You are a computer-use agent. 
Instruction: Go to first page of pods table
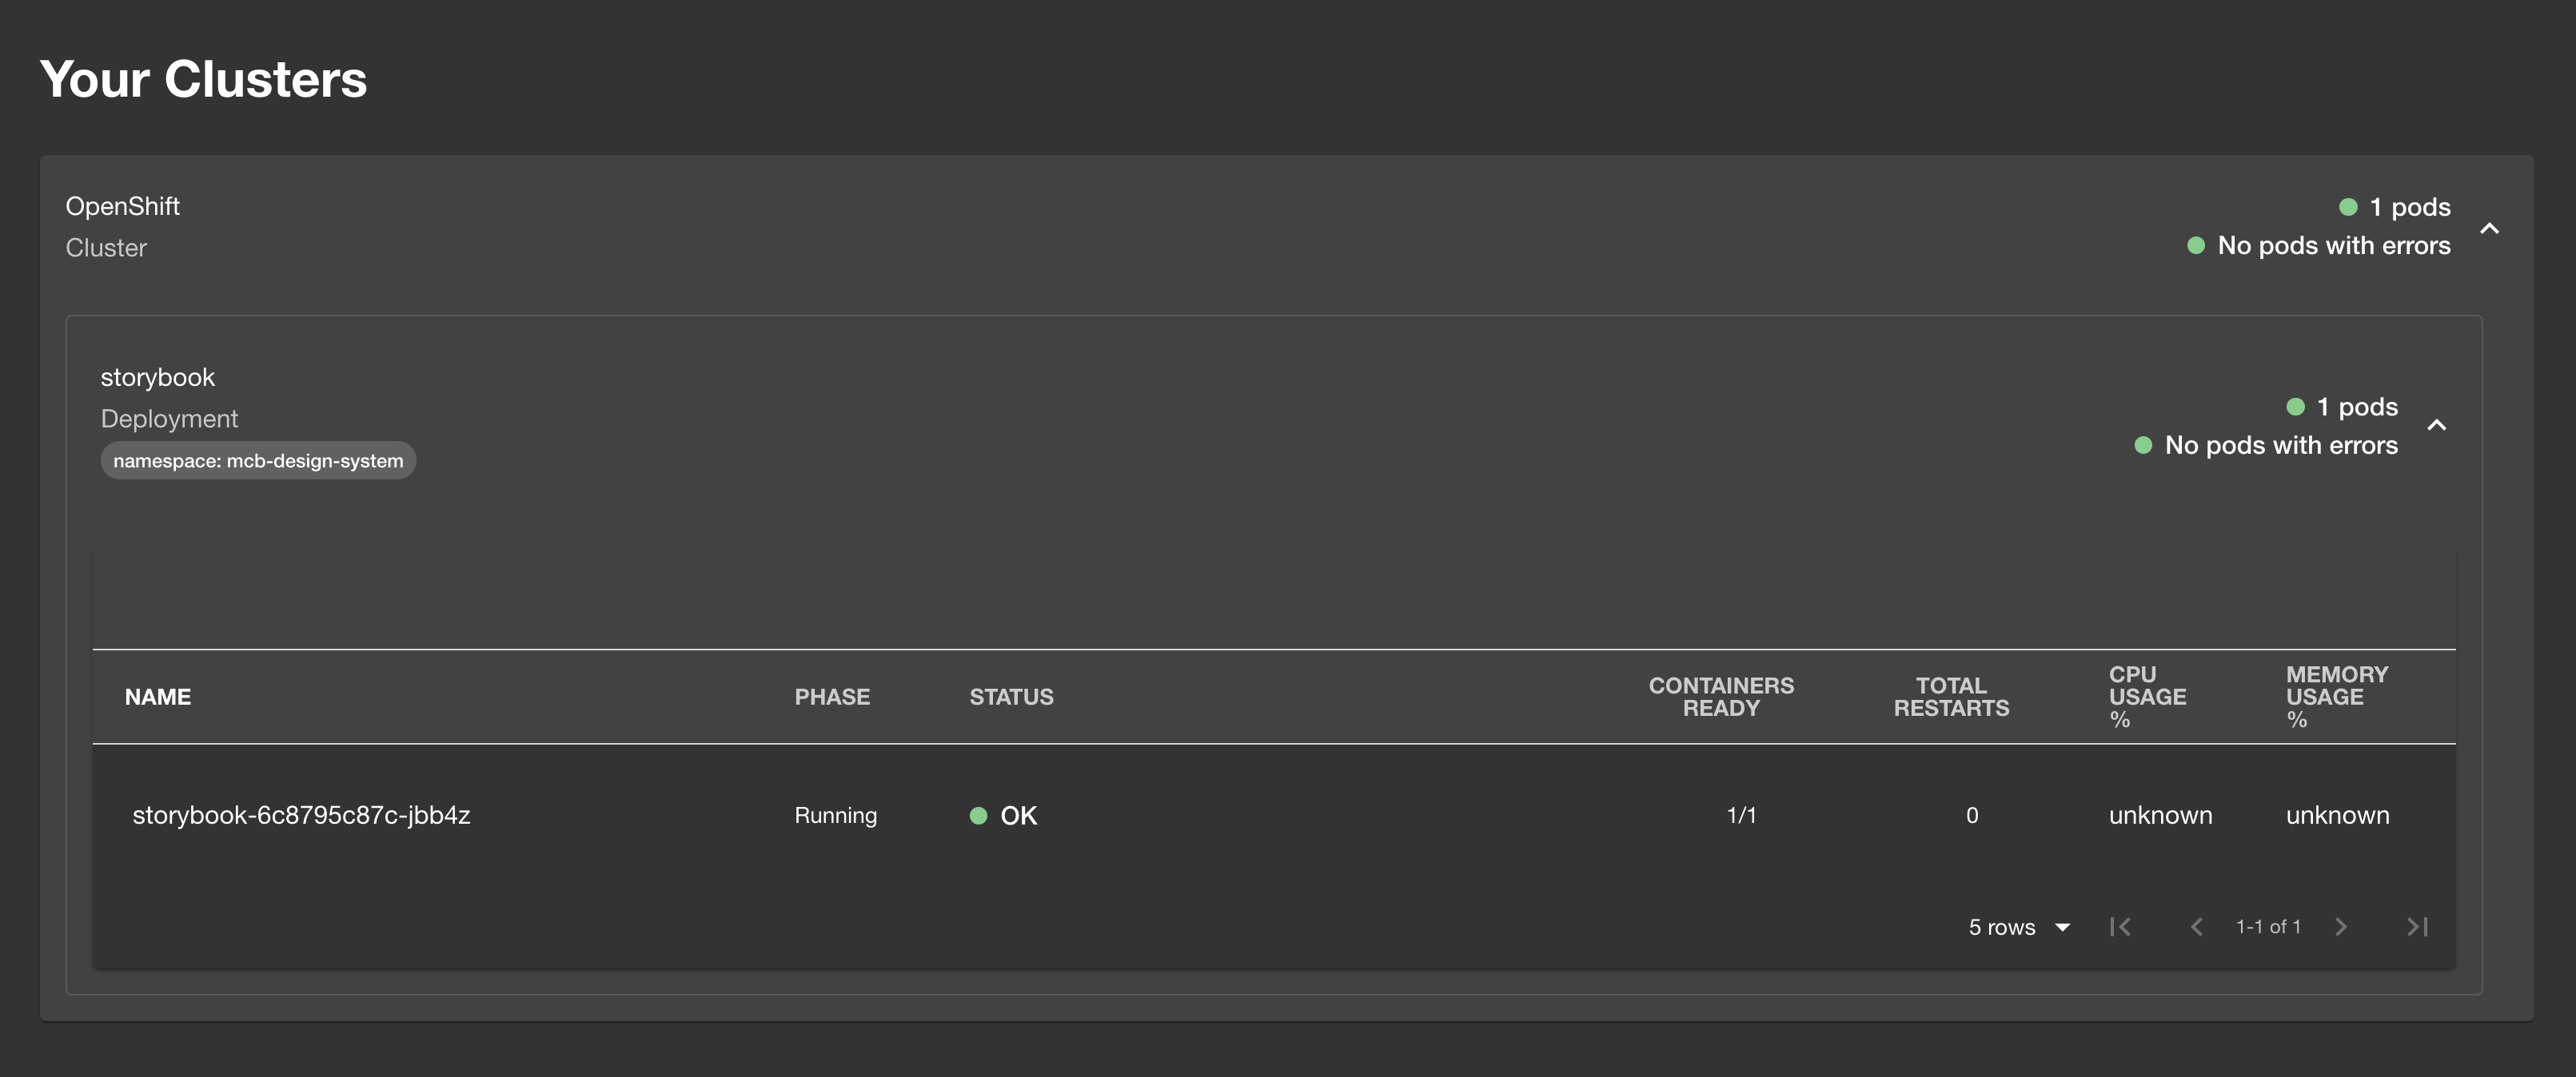(x=2119, y=927)
